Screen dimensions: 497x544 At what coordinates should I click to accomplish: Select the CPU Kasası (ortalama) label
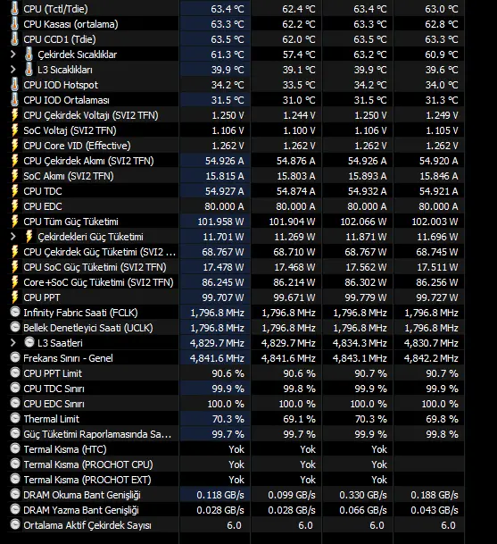[x=70, y=24]
